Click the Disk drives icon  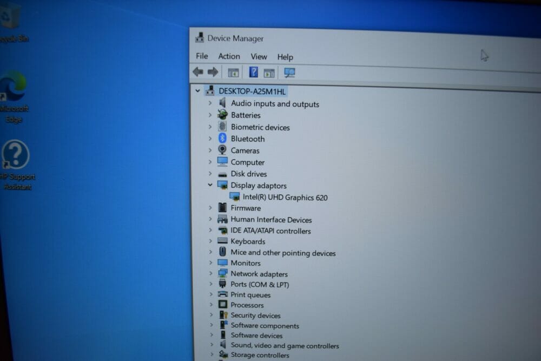point(222,174)
